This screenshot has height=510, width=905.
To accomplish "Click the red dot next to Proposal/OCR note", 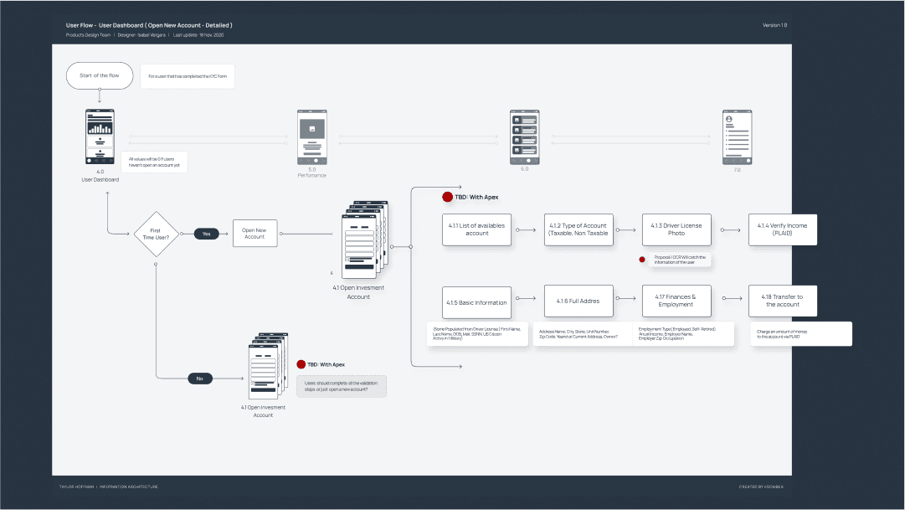I will tap(642, 260).
